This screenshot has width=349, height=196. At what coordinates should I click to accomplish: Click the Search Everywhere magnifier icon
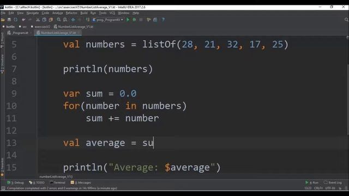click(x=346, y=20)
